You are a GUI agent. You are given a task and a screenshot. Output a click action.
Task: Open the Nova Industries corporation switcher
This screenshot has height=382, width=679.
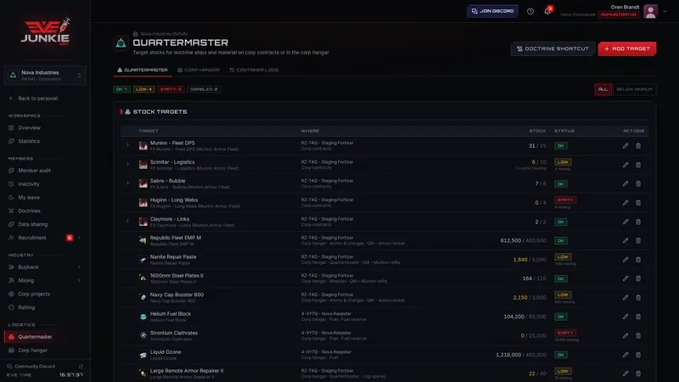click(45, 76)
